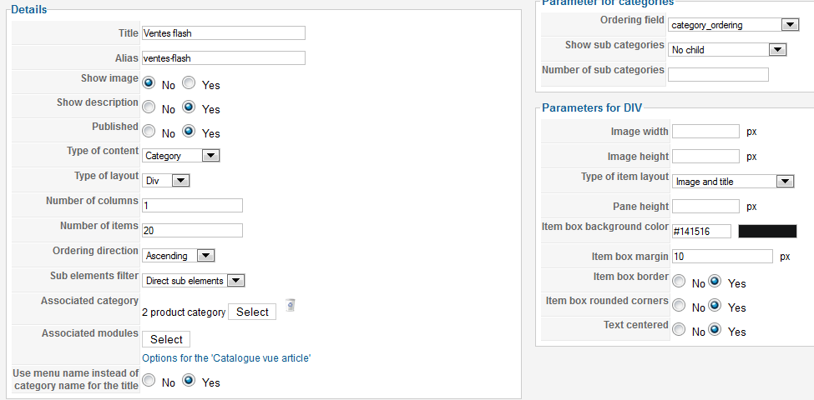
Task: Click the black item box background color swatch
Action: coord(767,231)
